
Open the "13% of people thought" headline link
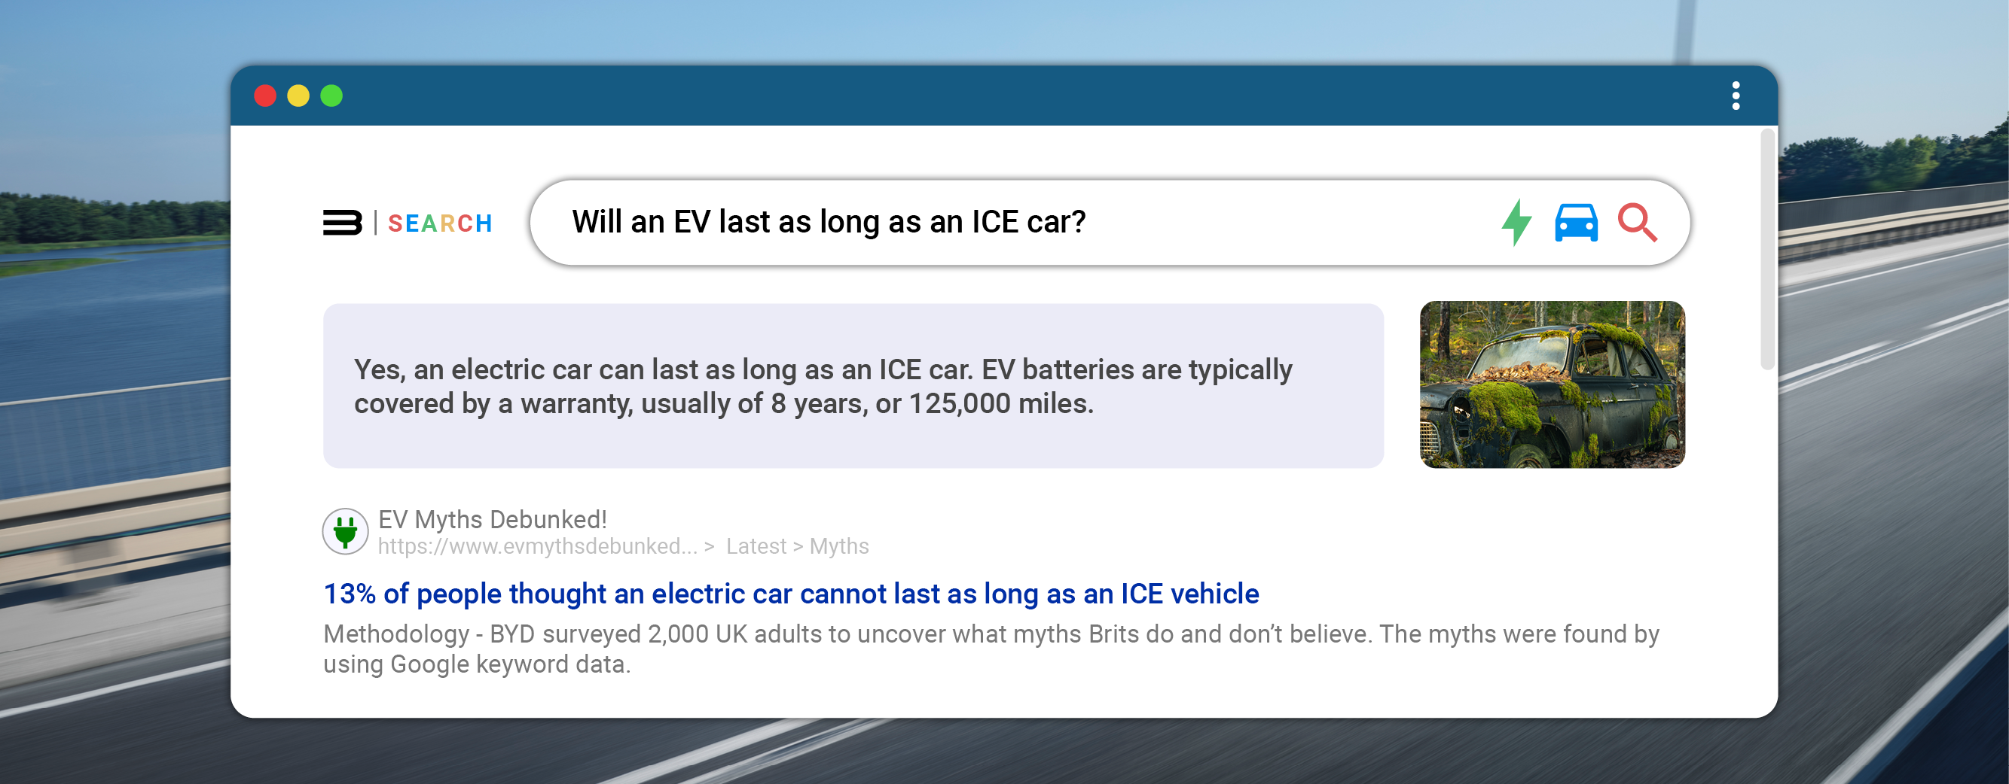(x=791, y=594)
